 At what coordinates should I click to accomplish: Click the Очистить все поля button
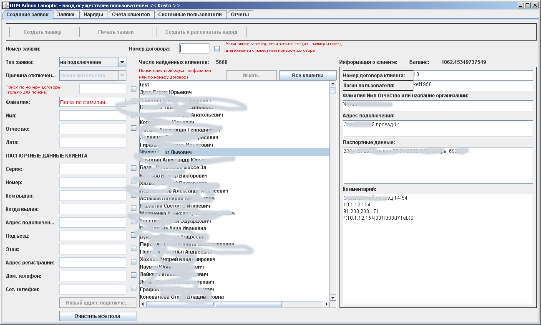tap(98, 316)
